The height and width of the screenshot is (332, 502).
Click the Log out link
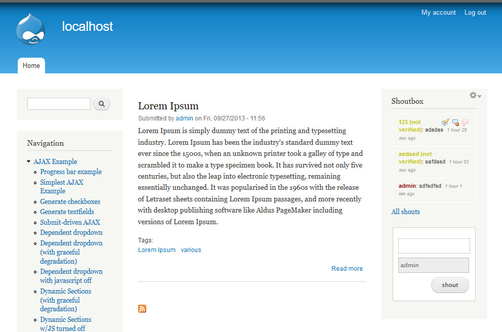(475, 12)
